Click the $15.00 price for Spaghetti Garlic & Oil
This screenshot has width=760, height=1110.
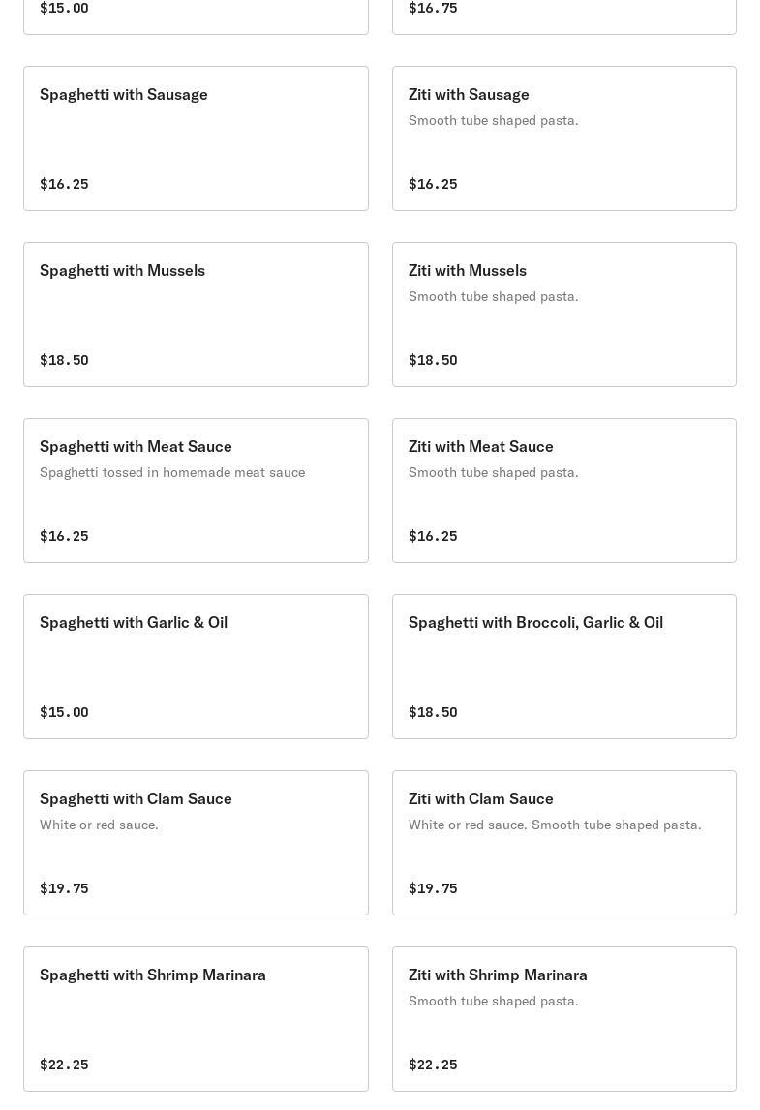pos(64,712)
